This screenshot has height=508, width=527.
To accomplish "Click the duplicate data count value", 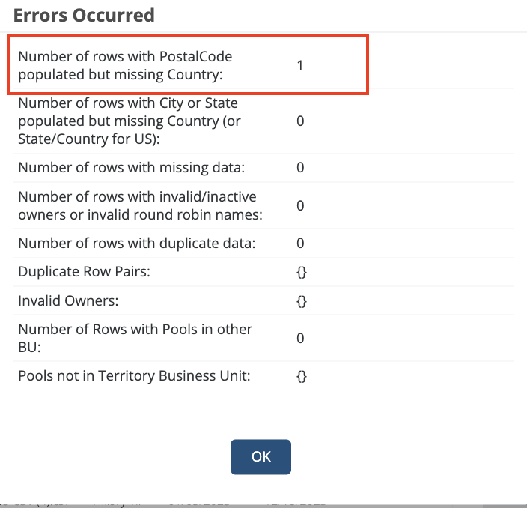I will pyautogui.click(x=300, y=243).
